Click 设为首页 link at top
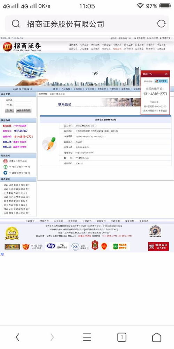This screenshot has width=174, height=349. [141, 38]
